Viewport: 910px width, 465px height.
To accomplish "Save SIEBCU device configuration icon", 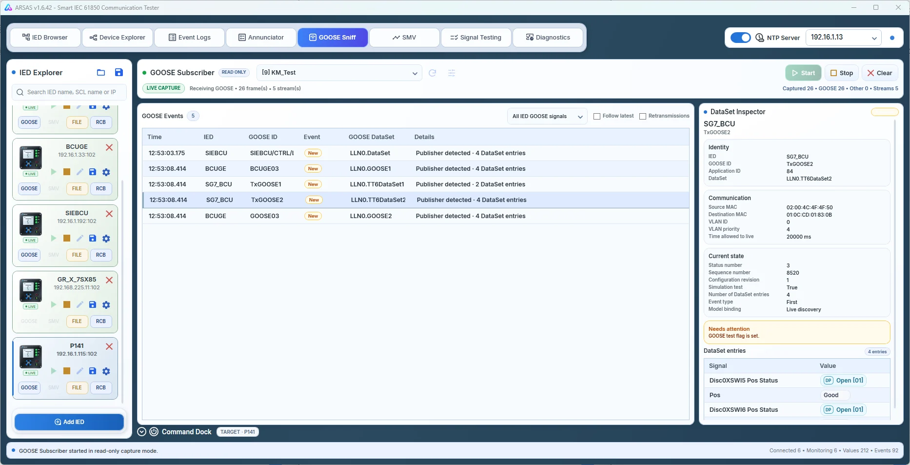I will coord(93,238).
